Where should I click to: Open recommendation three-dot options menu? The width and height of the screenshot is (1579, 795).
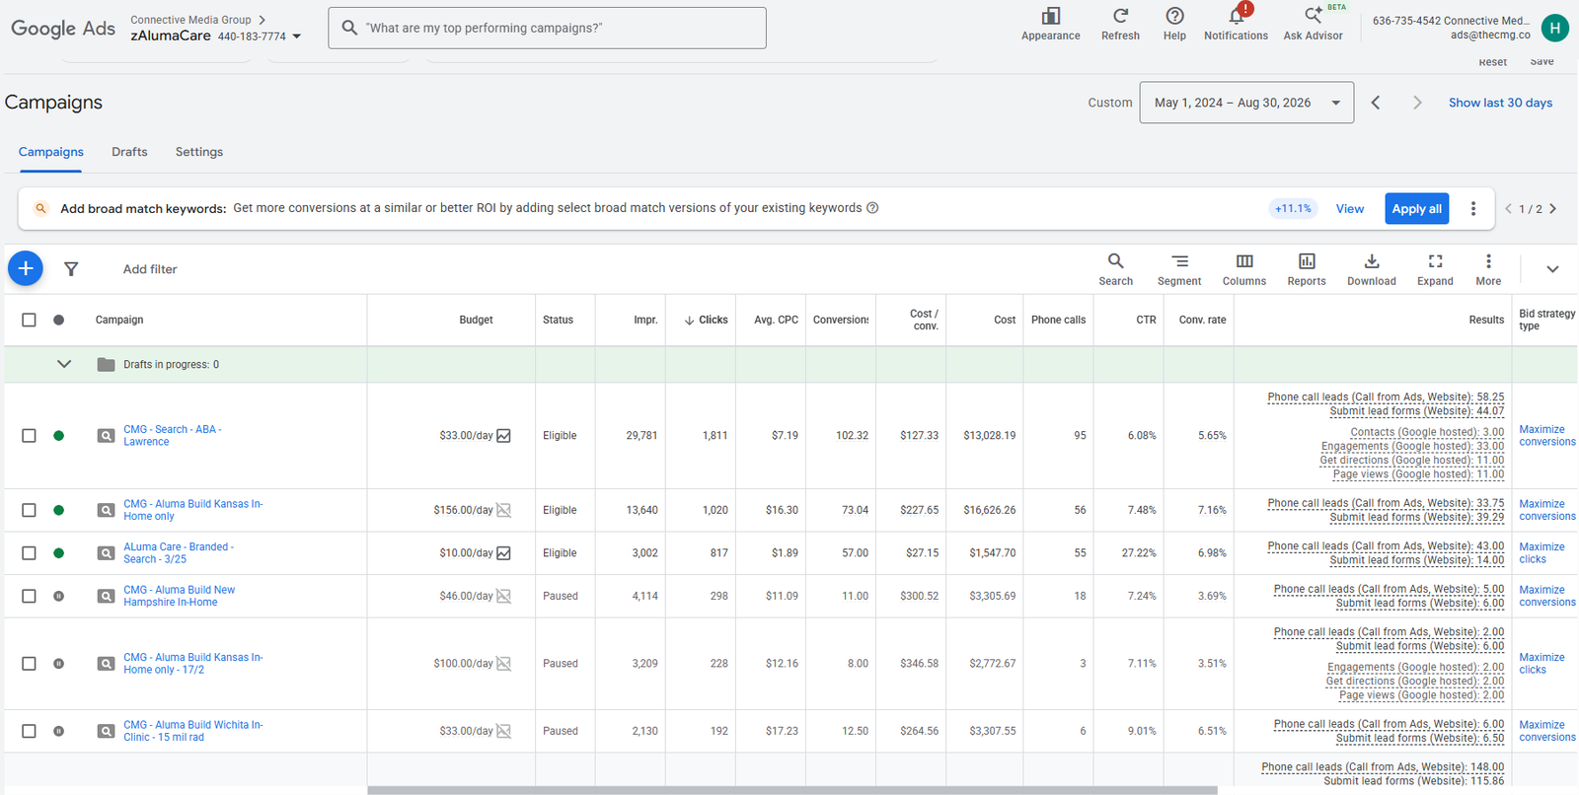click(x=1473, y=208)
